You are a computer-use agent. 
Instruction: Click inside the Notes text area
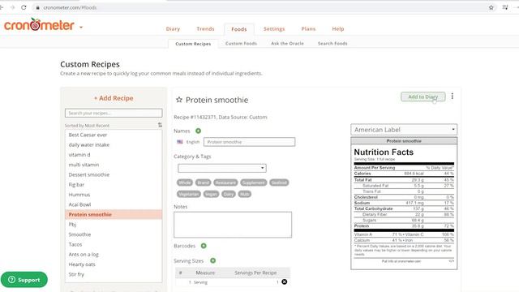(x=233, y=225)
